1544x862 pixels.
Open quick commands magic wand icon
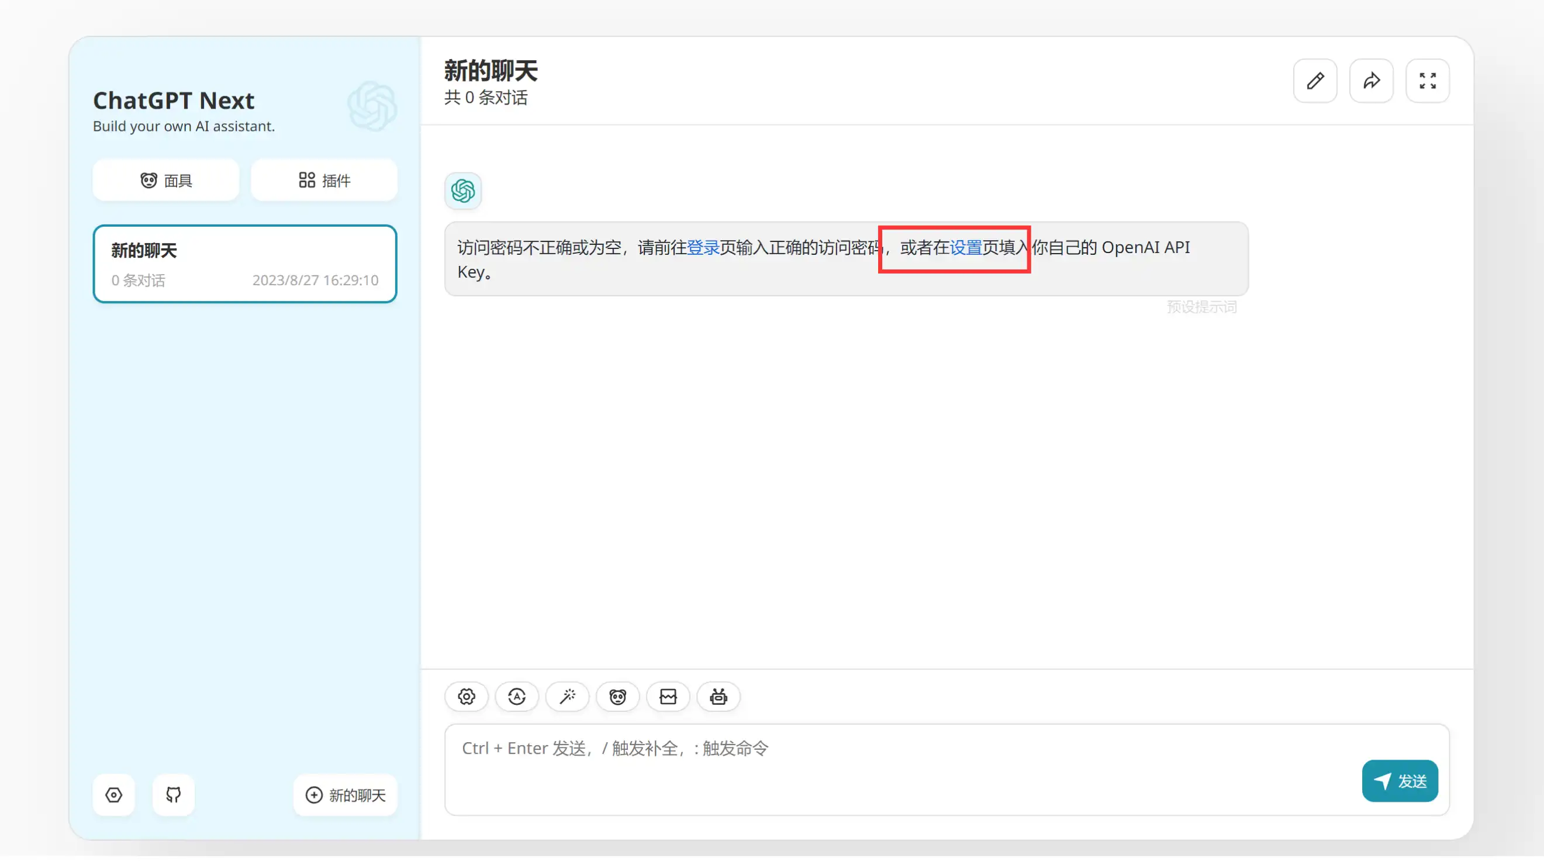(x=567, y=697)
